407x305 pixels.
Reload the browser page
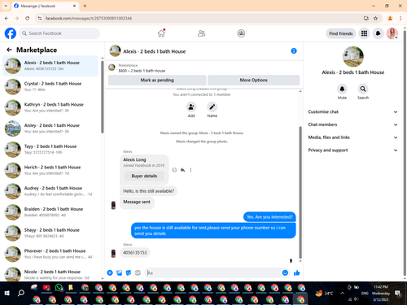(x=27, y=18)
